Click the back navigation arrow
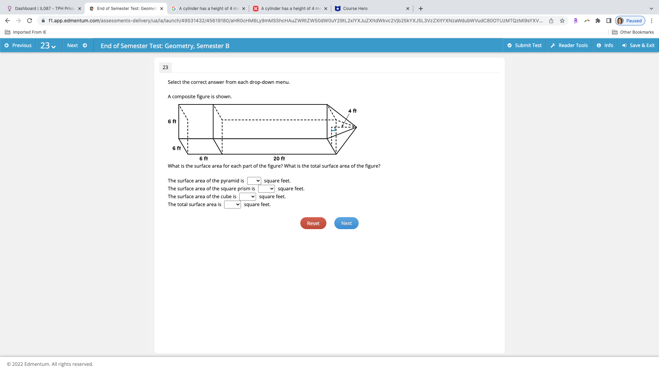Viewport: 659px width, 371px height. pyautogui.click(x=7, y=21)
